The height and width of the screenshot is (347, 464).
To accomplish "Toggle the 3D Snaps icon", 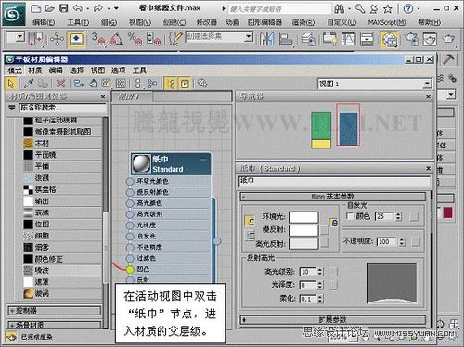I will (97, 39).
